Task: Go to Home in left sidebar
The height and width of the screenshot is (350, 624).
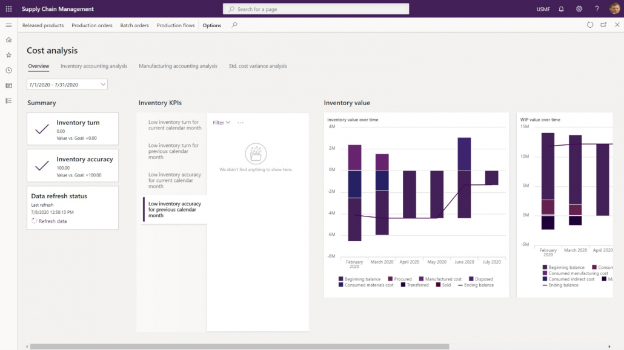Action: [8, 40]
